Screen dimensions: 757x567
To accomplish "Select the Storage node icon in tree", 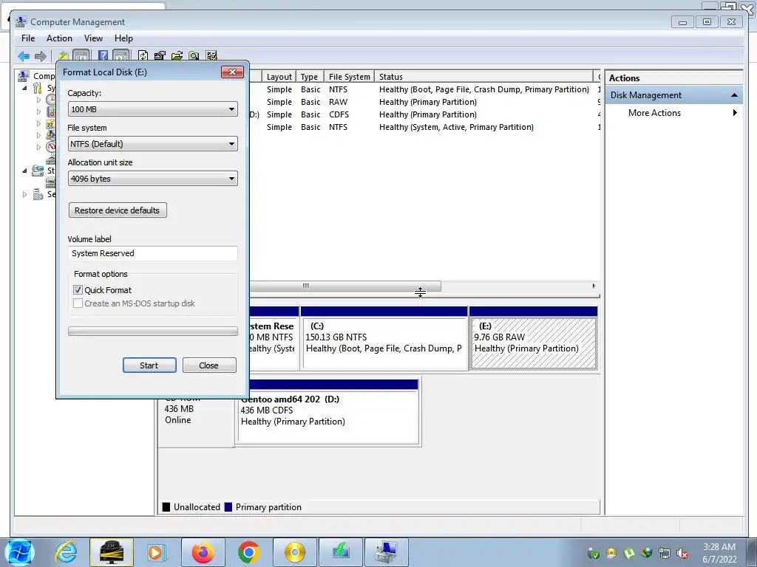I will (38, 171).
